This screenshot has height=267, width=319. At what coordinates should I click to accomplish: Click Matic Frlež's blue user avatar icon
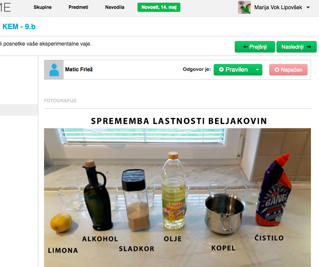[54, 70]
